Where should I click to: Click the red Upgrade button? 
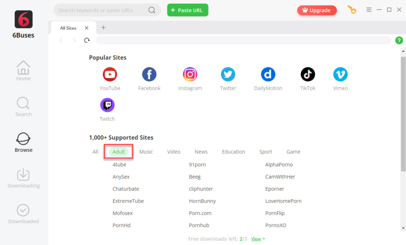click(x=316, y=10)
